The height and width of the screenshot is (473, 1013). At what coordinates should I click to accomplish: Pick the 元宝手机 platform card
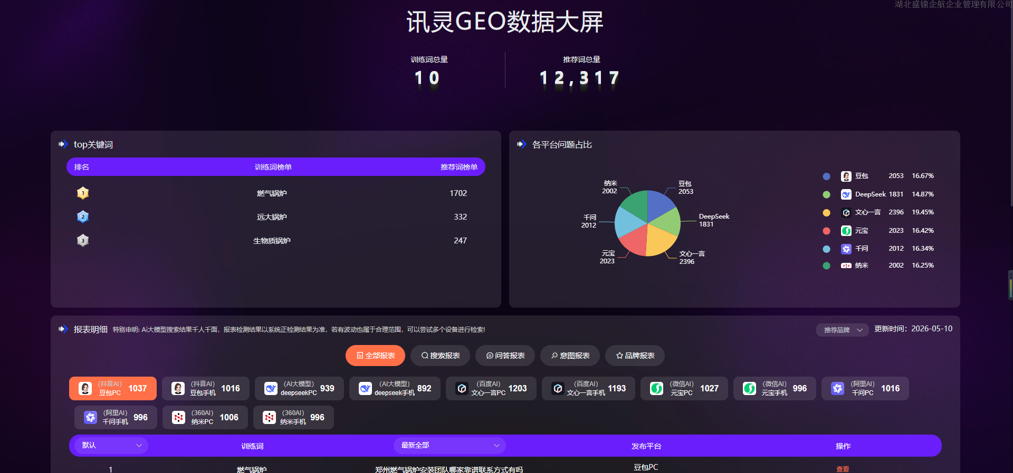775,389
